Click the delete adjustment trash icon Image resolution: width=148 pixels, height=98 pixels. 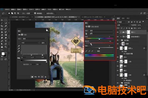[45, 77]
